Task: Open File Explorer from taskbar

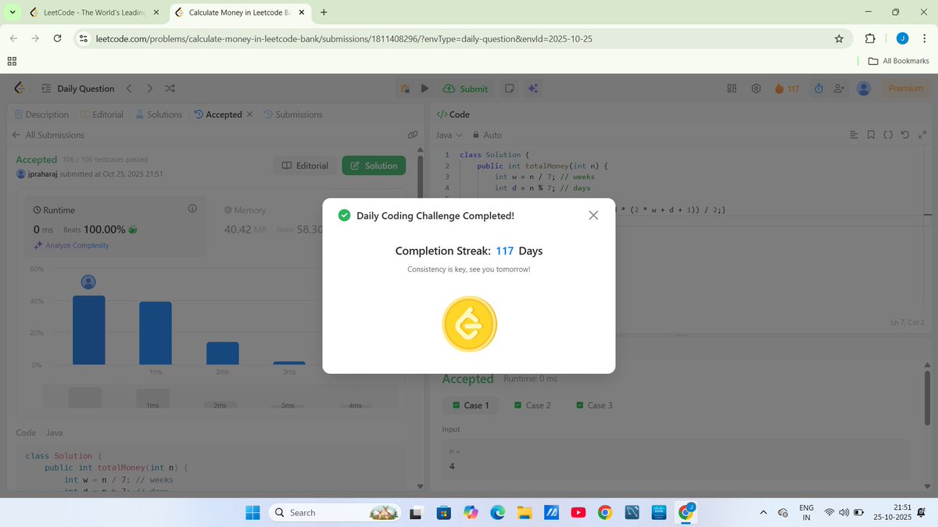Action: pyautogui.click(x=524, y=512)
